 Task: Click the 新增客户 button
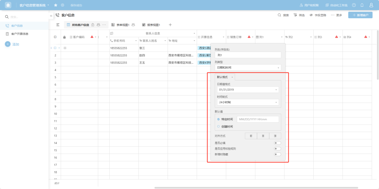(x=360, y=15)
